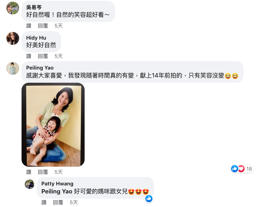Open 吳易芩's profile picture avatar
The height and width of the screenshot is (207, 271).
[13, 8]
